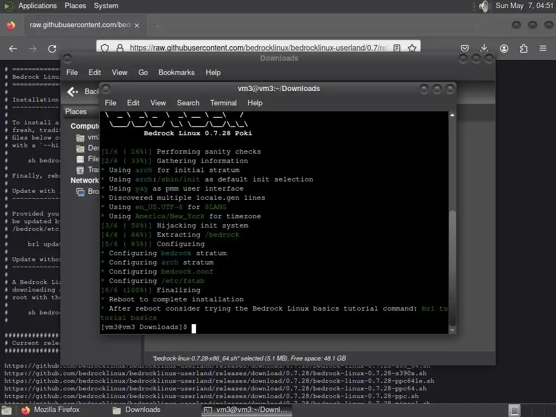Click Firefox list all tabs chevron
The image size is (556, 417).
coord(477,25)
